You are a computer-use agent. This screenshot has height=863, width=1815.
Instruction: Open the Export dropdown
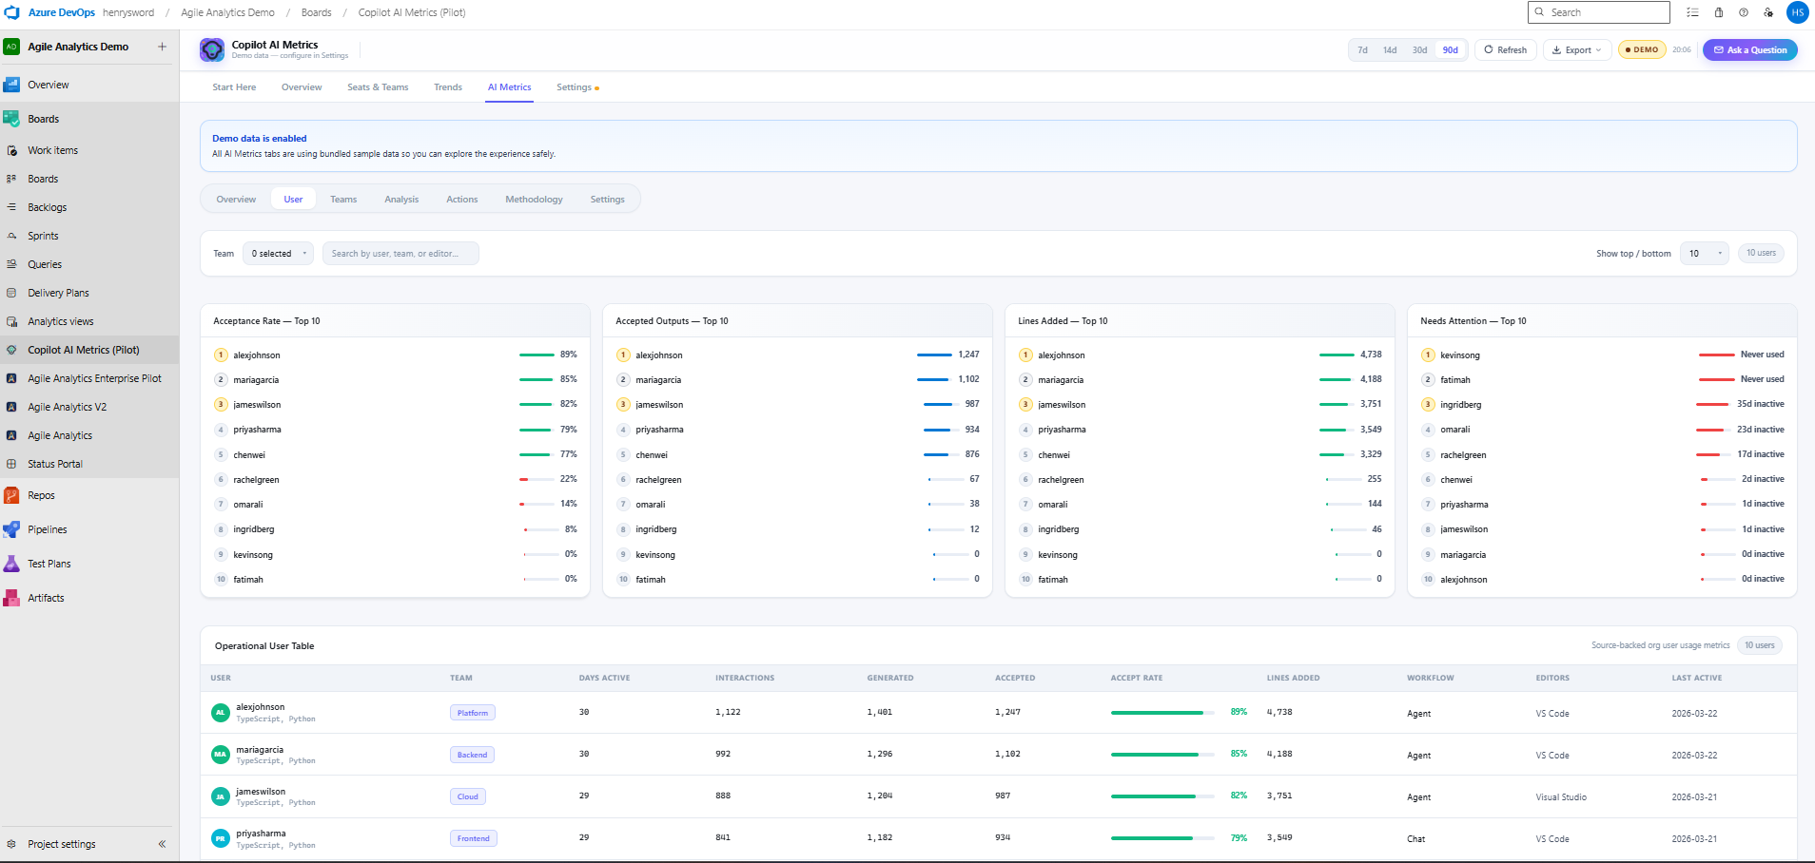point(1575,49)
